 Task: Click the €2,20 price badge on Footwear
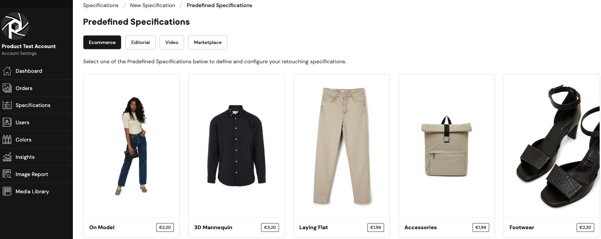(585, 227)
